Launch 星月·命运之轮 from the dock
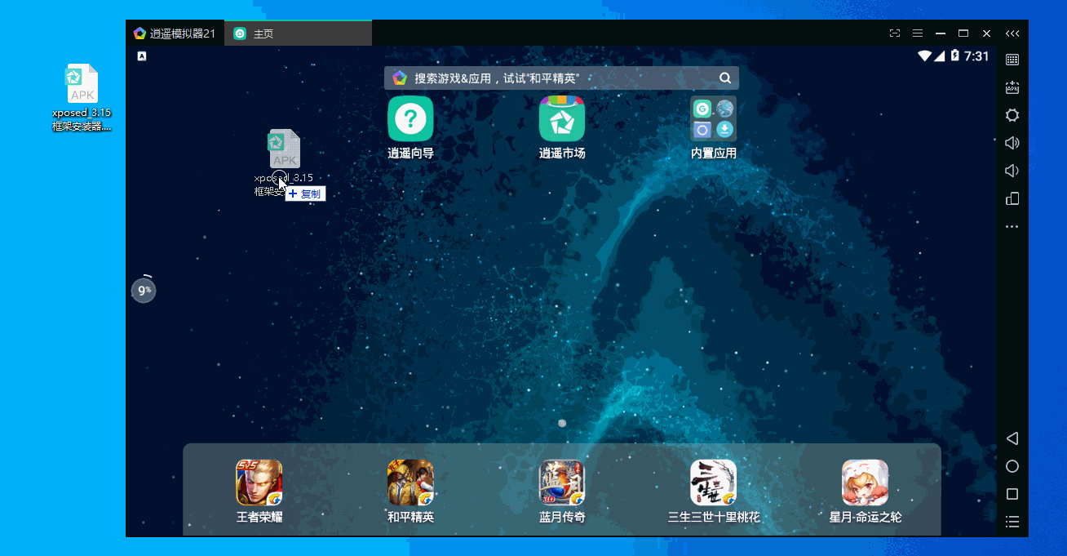This screenshot has width=1067, height=556. pos(866,491)
